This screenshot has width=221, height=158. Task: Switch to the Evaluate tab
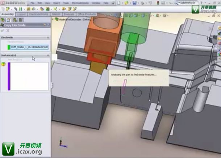[69, 14]
